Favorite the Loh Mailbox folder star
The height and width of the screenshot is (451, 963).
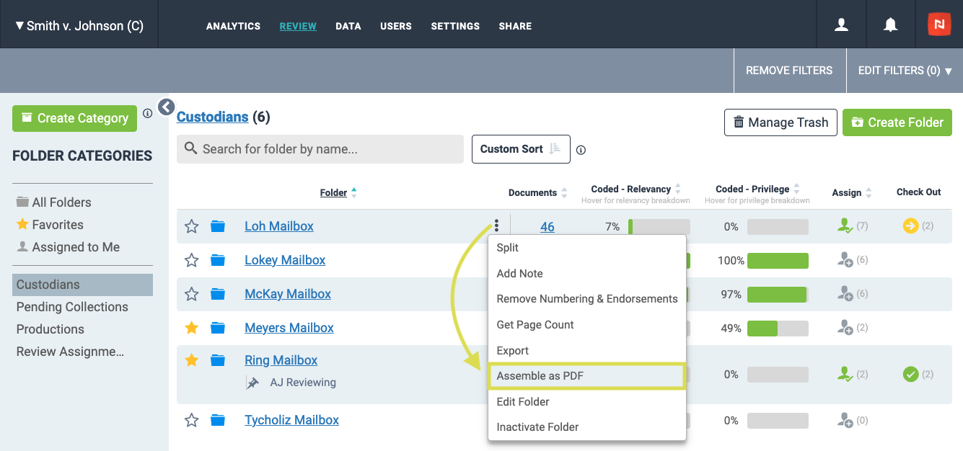(x=191, y=226)
